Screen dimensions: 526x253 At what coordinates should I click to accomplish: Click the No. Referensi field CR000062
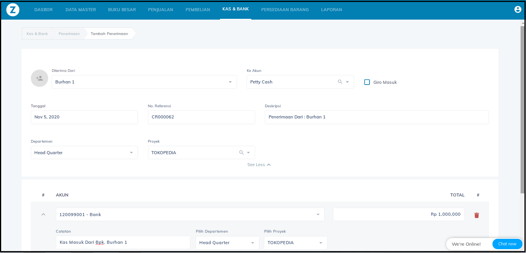pyautogui.click(x=201, y=117)
